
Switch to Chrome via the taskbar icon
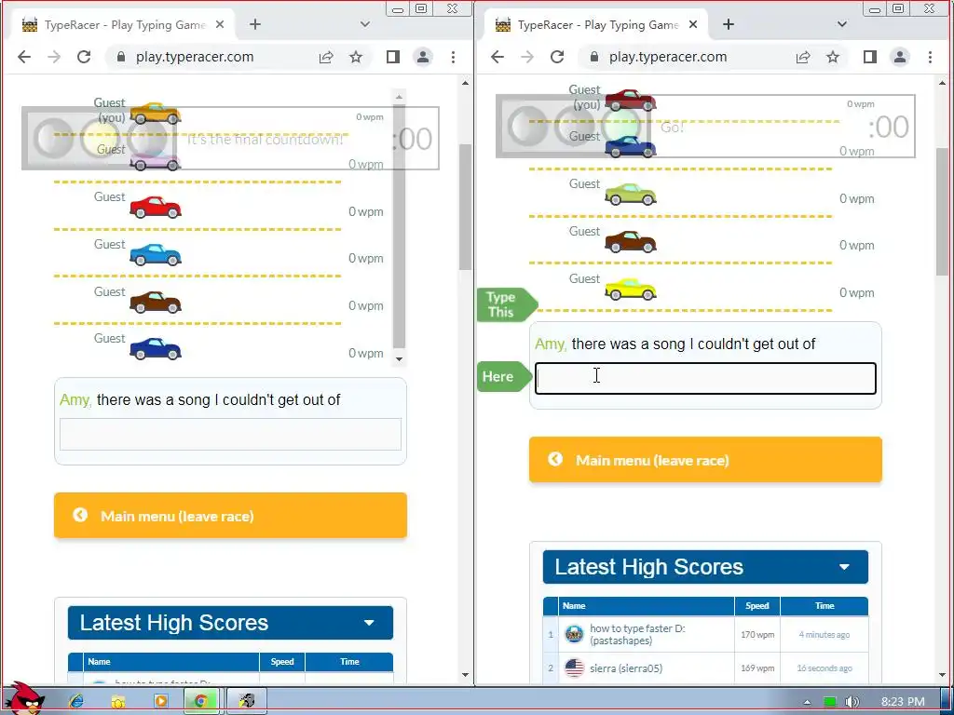(201, 701)
